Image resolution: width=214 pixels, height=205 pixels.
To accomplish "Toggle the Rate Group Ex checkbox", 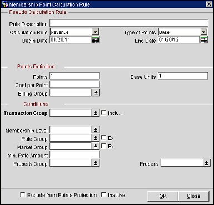I will [103, 138].
